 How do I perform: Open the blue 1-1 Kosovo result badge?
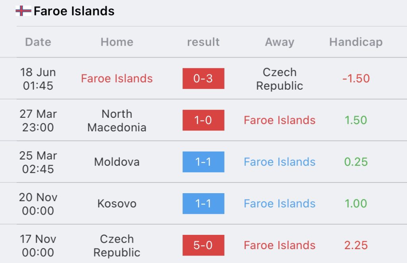(203, 203)
